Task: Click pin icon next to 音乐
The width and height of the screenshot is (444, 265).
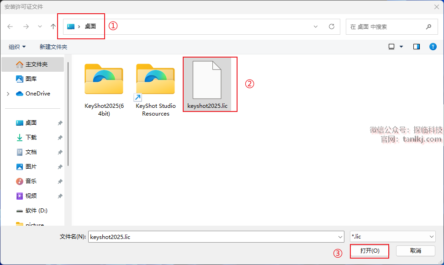Action: point(60,181)
